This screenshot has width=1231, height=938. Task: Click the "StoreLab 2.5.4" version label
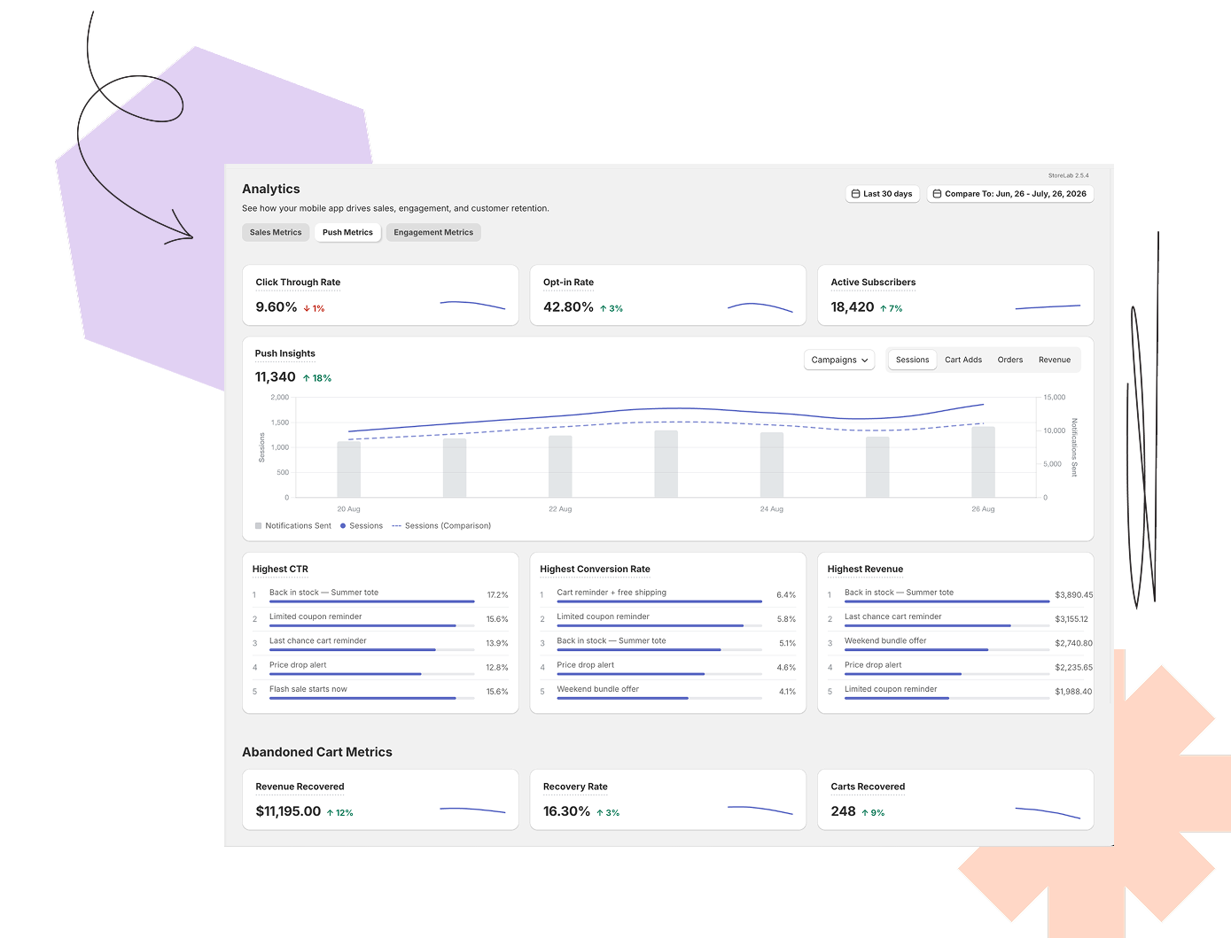click(1069, 175)
